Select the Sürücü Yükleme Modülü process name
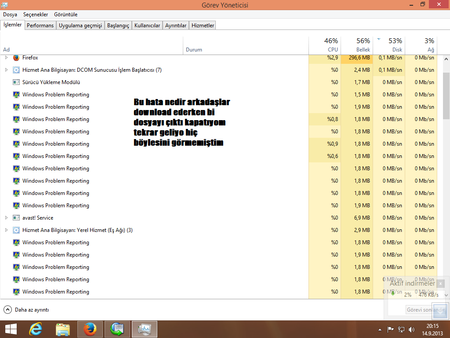Viewport: 450px width, 338px height. point(51,82)
